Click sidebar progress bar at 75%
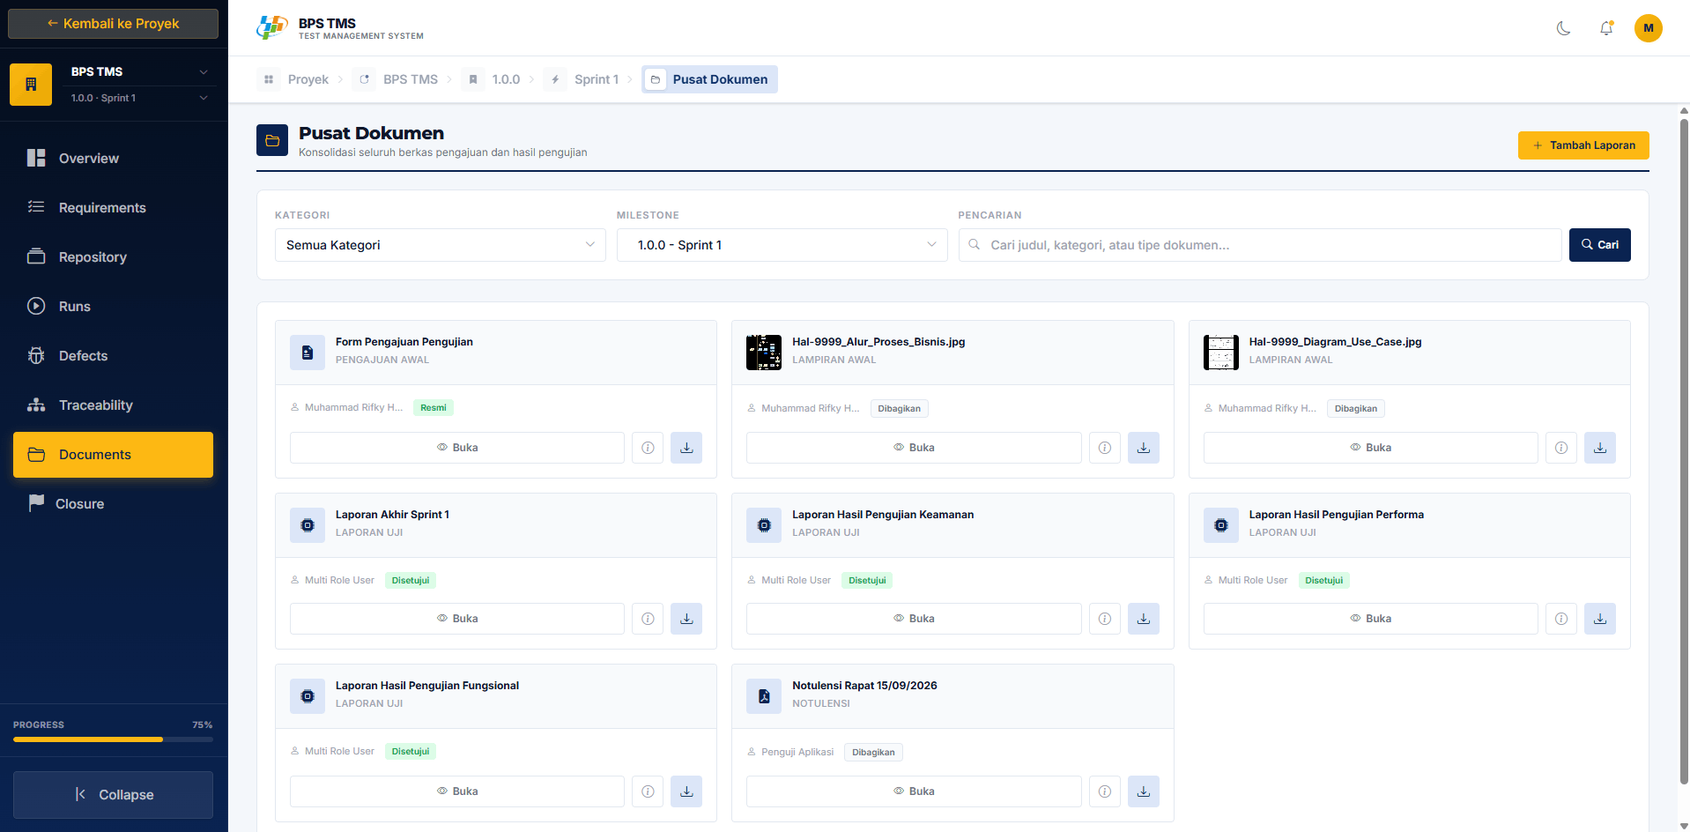 113,739
